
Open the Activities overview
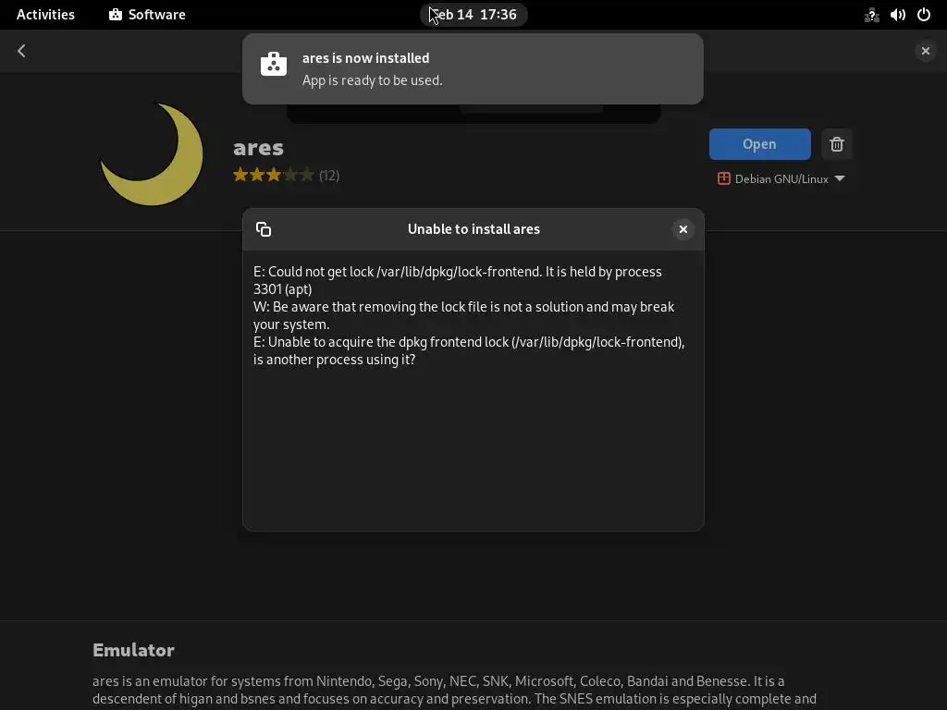point(45,15)
